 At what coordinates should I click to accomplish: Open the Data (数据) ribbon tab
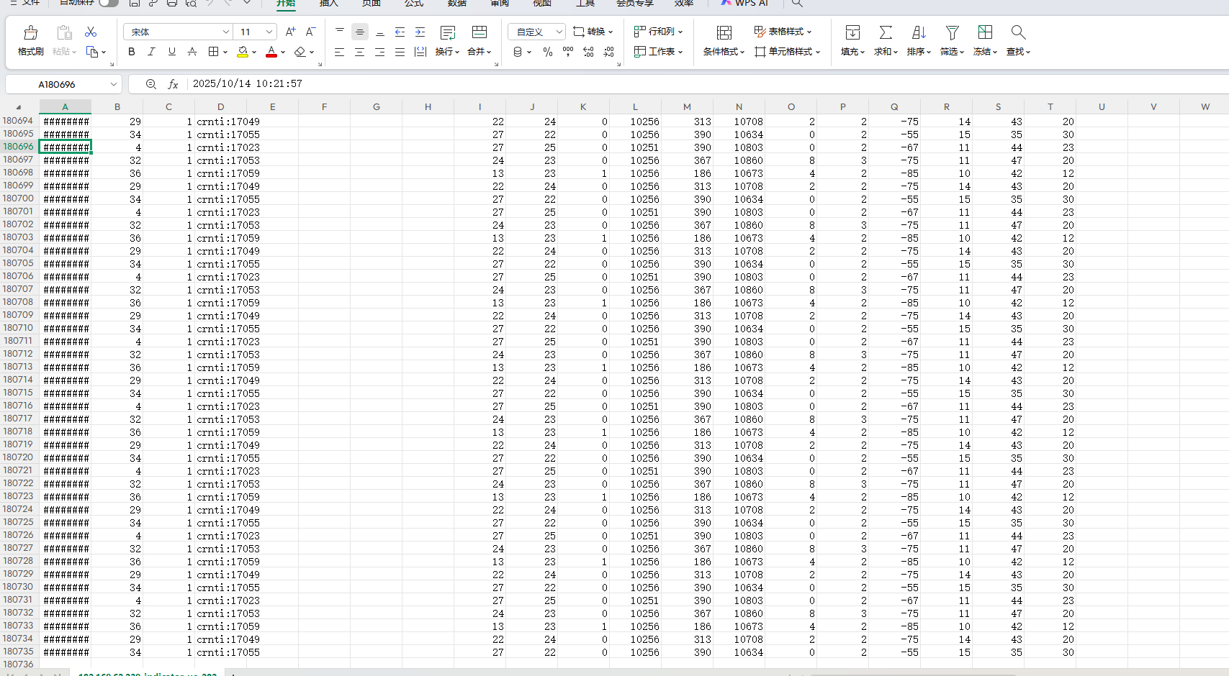point(456,4)
